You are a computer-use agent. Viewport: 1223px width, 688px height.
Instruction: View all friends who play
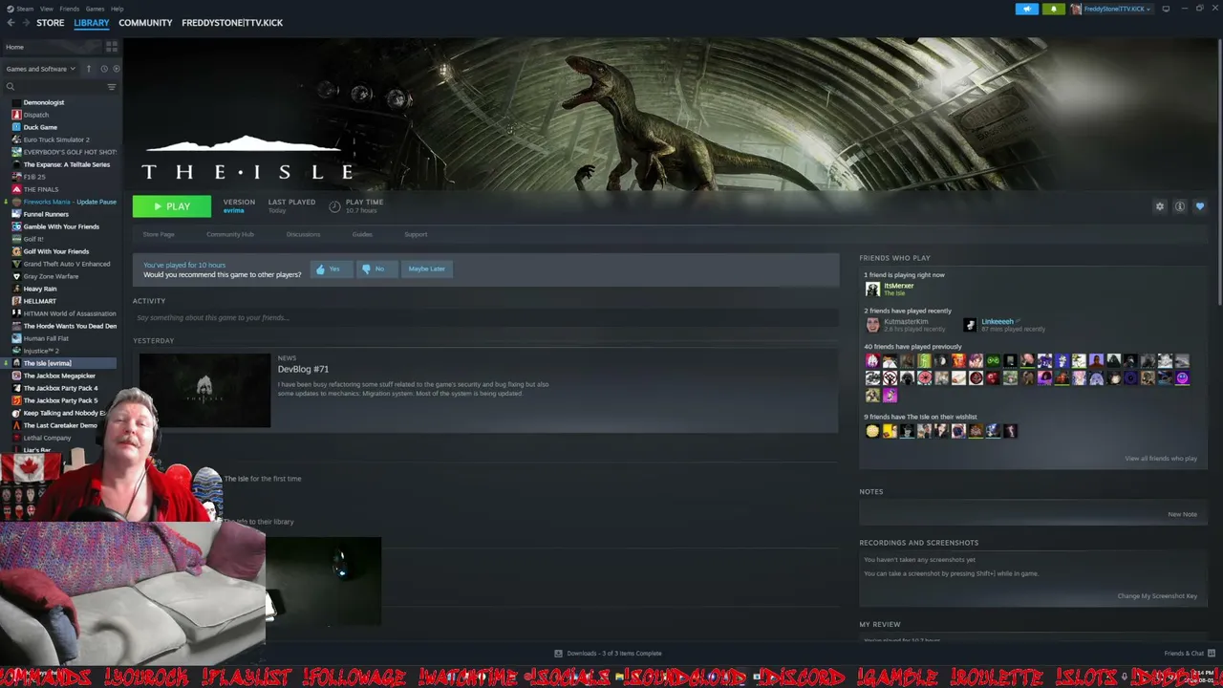click(1161, 459)
